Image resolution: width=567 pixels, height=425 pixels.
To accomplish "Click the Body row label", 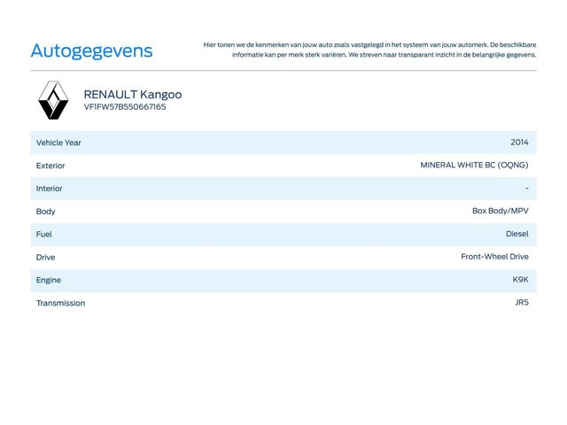I will [x=46, y=212].
